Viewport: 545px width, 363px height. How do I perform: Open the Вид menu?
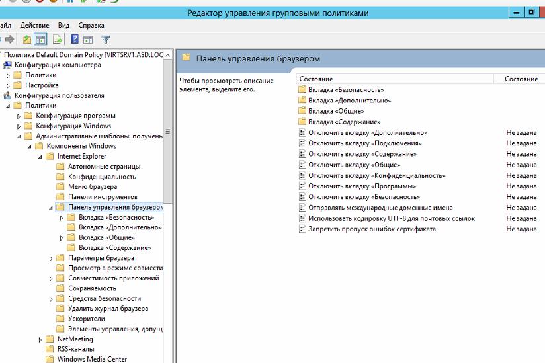[63, 25]
